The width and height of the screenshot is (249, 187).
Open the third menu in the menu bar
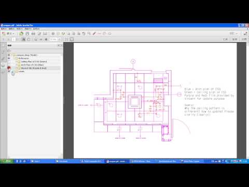point(20,29)
